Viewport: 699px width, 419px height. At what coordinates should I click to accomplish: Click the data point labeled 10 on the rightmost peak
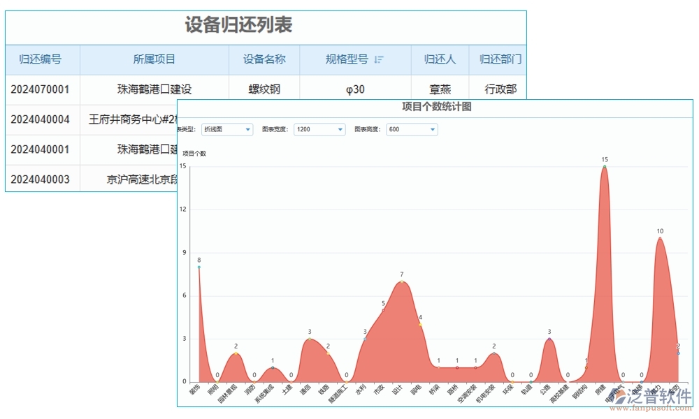click(660, 238)
